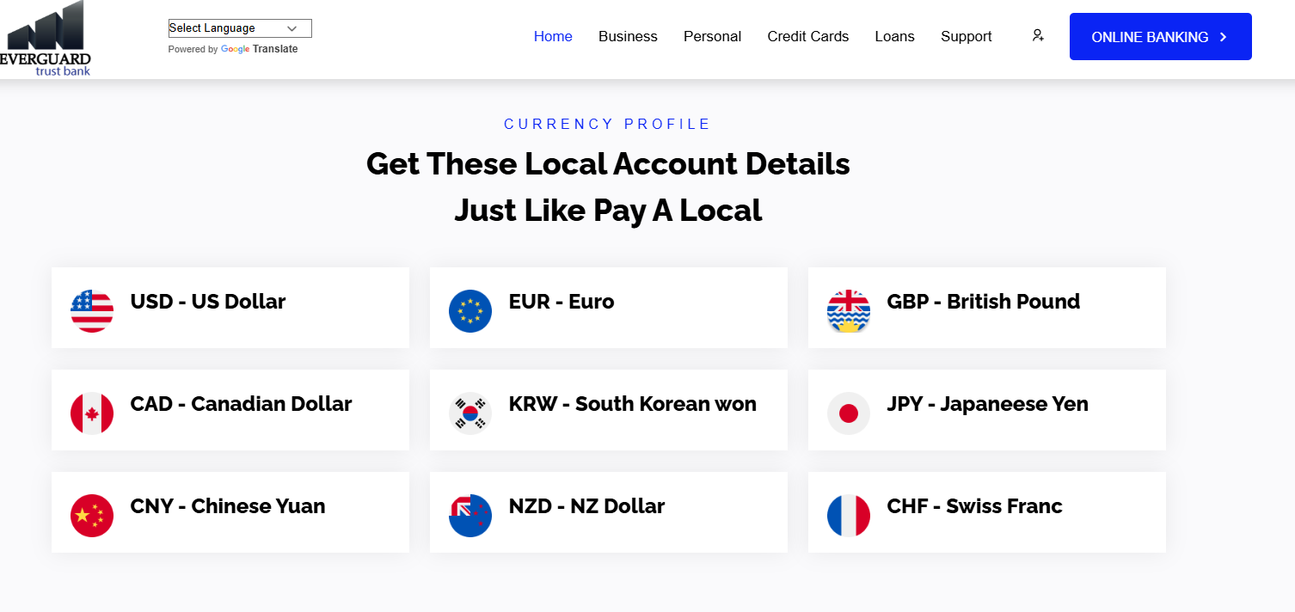Click the Support nav link
This screenshot has height=612, width=1295.
966,36
